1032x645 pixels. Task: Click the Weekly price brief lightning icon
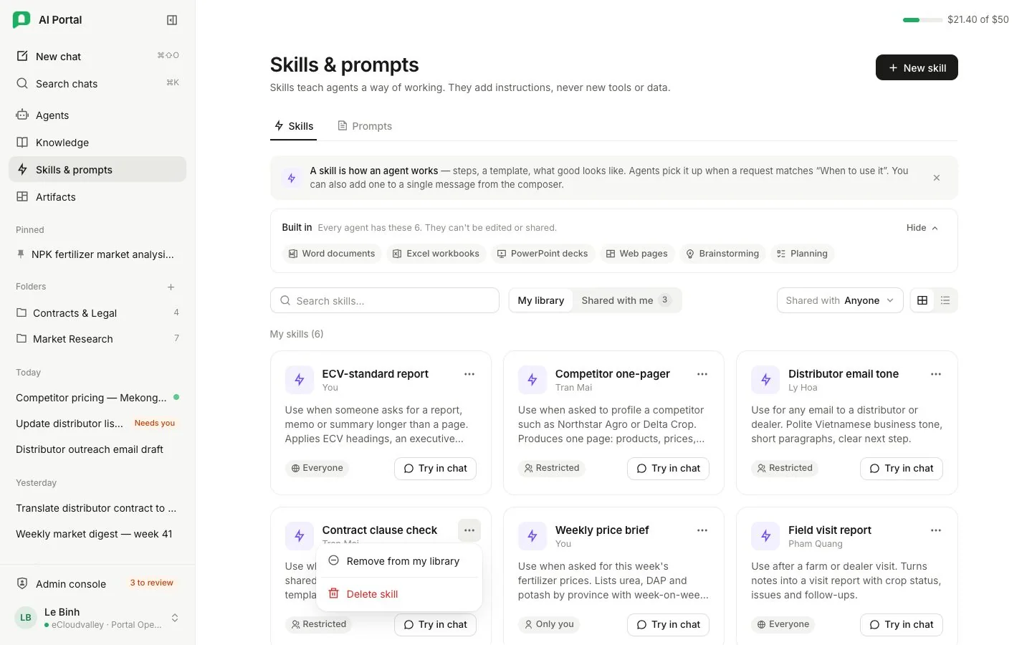(532, 536)
